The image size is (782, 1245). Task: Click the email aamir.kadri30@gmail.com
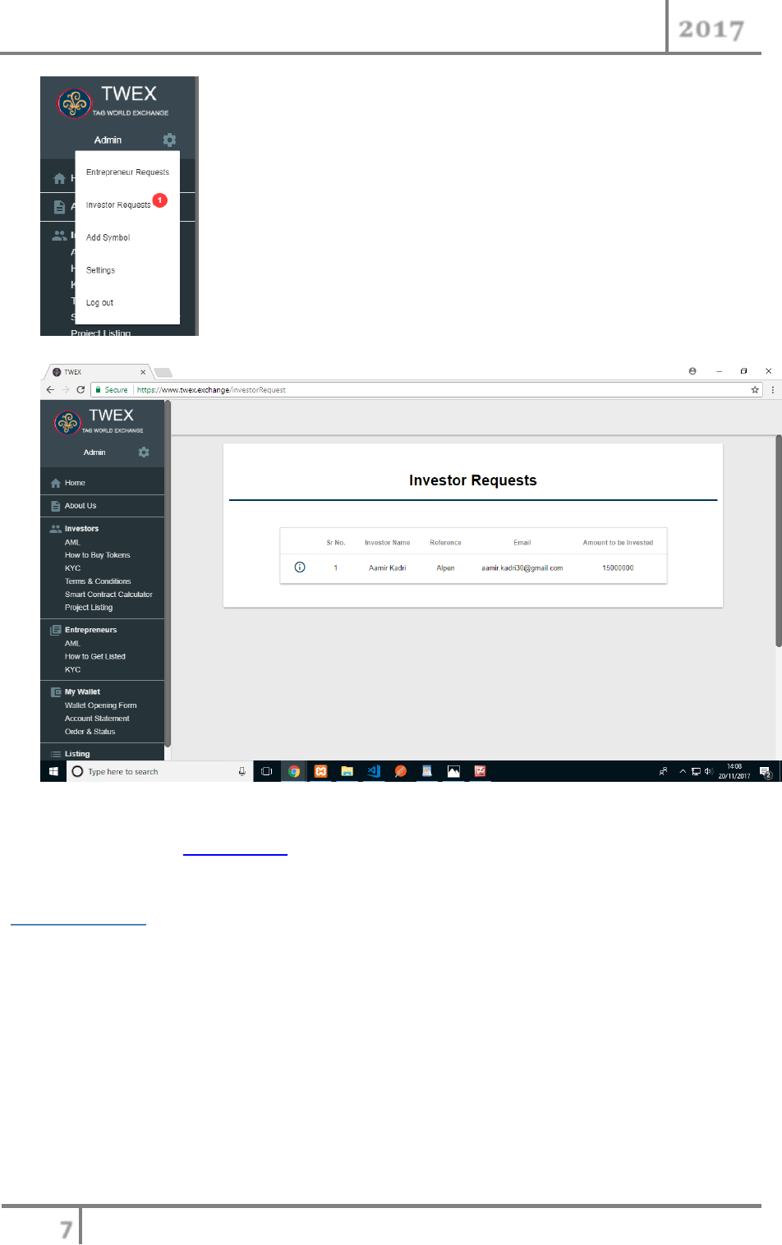(522, 568)
